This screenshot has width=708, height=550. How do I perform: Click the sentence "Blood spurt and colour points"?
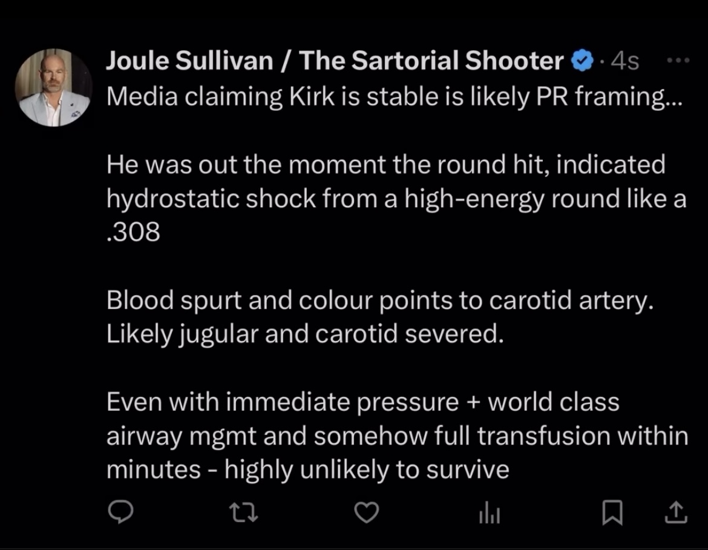(380, 300)
